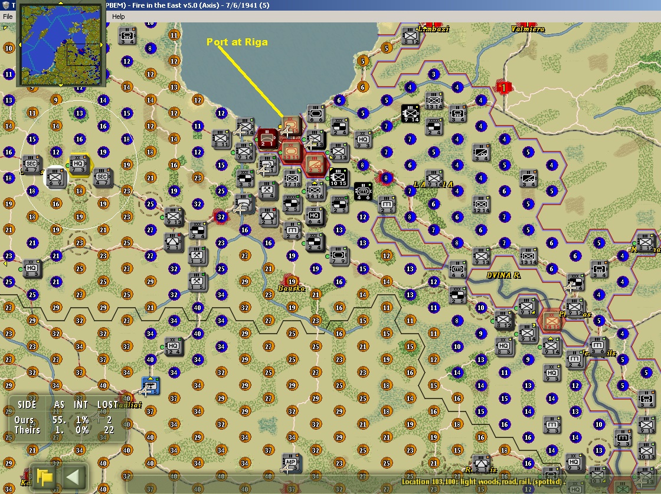
Task: Select the armored unit 7-9
Action: (x=339, y=255)
